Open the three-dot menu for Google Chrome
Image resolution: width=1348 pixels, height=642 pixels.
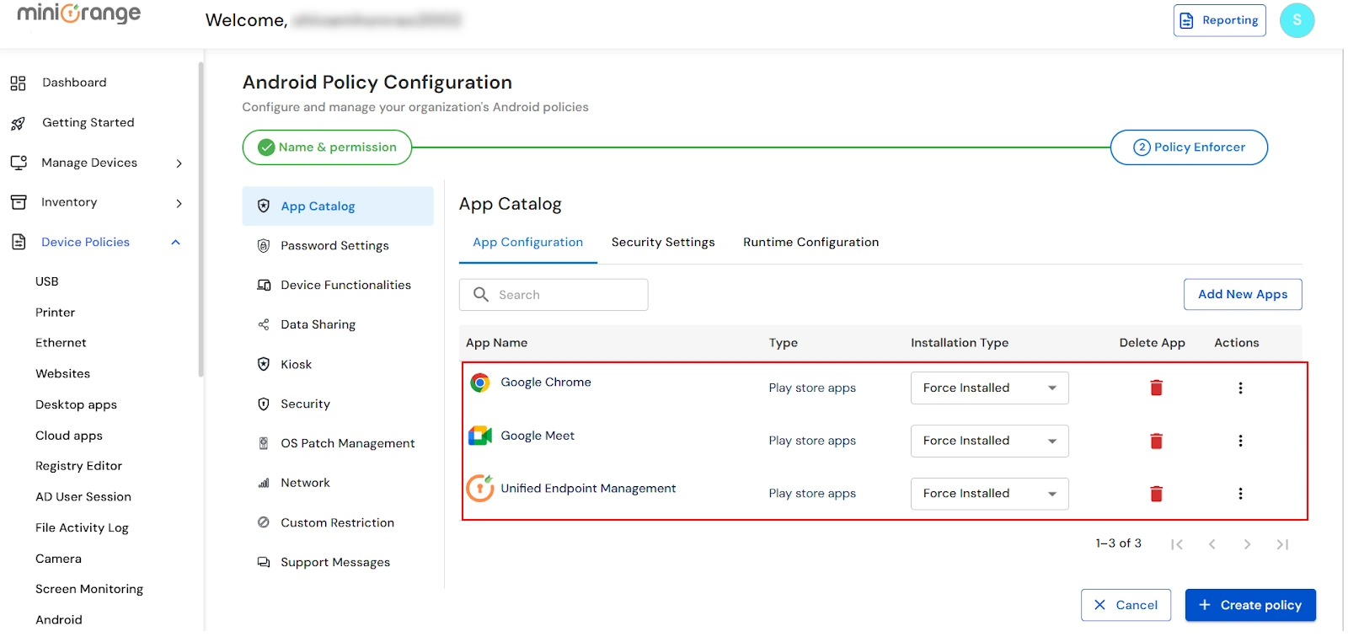(1240, 388)
